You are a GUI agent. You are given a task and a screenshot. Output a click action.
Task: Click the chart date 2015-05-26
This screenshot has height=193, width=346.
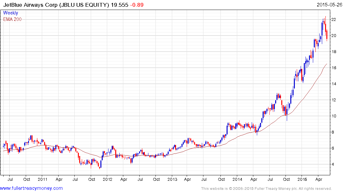pos(330,5)
